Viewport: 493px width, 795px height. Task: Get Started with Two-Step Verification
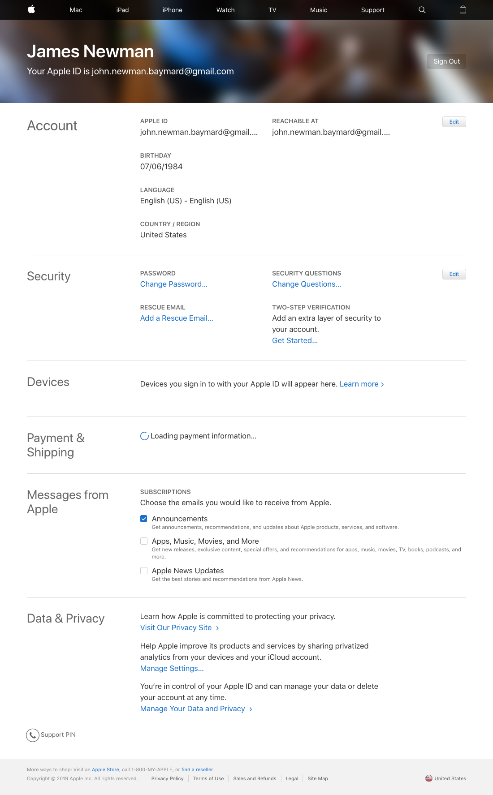pyautogui.click(x=294, y=340)
